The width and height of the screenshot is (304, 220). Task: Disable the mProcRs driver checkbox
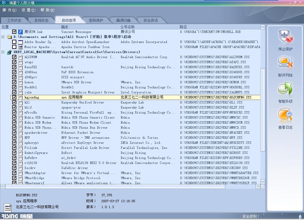14,112
